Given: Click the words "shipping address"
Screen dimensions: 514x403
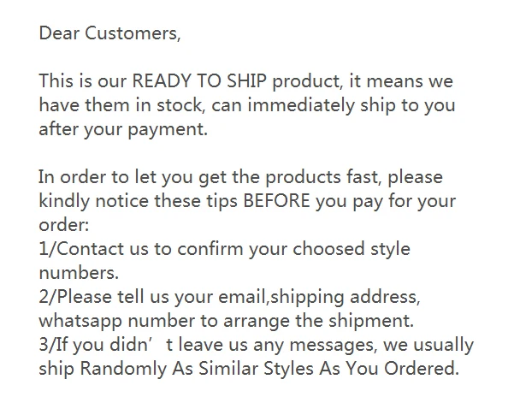Looking at the screenshot, I should pyautogui.click(x=352, y=299).
